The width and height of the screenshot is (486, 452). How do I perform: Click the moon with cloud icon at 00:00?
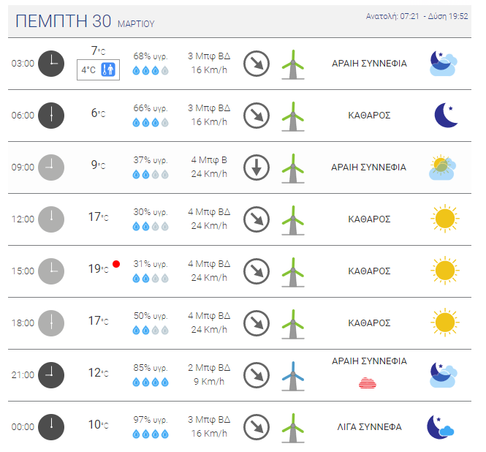[441, 427]
